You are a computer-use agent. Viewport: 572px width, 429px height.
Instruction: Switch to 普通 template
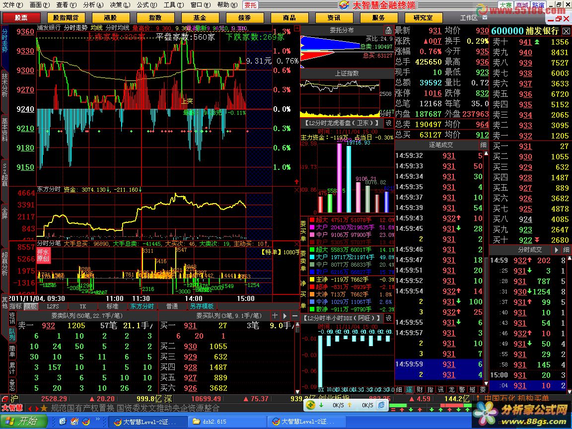pos(172,306)
